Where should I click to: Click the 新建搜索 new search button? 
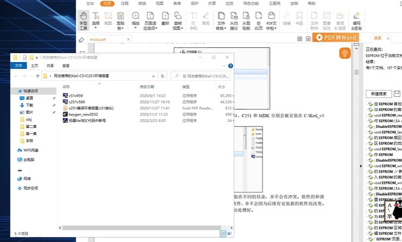[379, 94]
